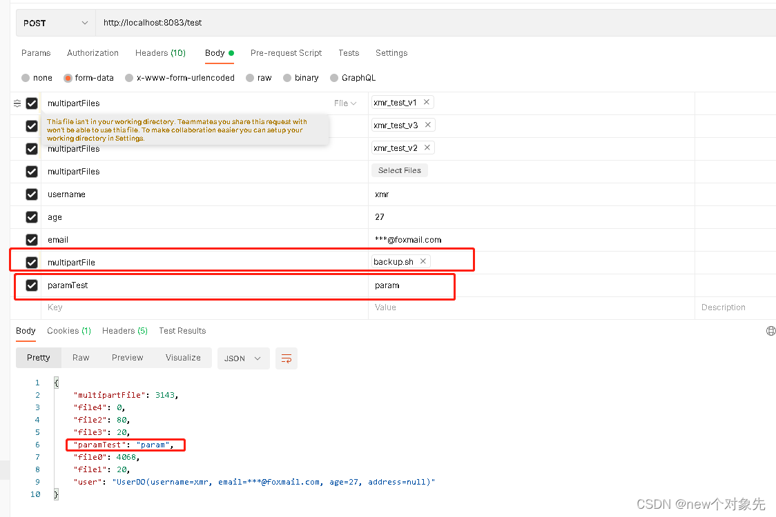Open the Pre-request Script tab
776x517 pixels.
[x=286, y=53]
